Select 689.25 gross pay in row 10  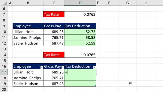point(54,32)
